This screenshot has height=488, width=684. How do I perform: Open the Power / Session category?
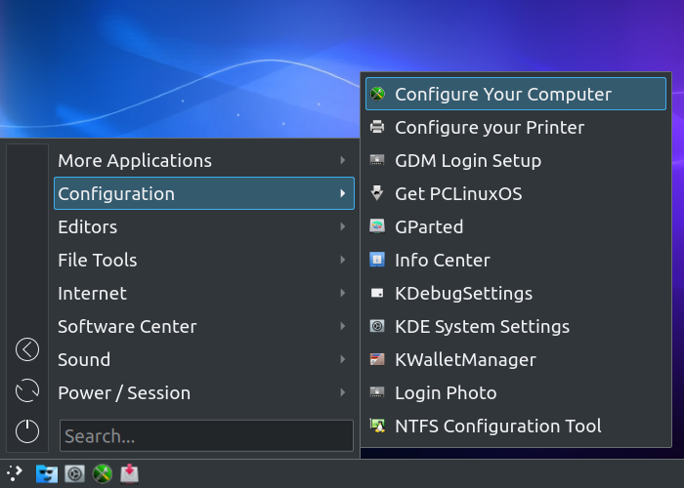click(x=204, y=392)
